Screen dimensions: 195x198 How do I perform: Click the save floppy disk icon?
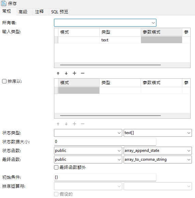coord(3,3)
